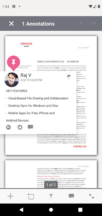102x216 pixels.
Task: Tap 'ORACLE DOCUMENTS CLOUD SERVICE' document heading
Action: (x=58, y=62)
